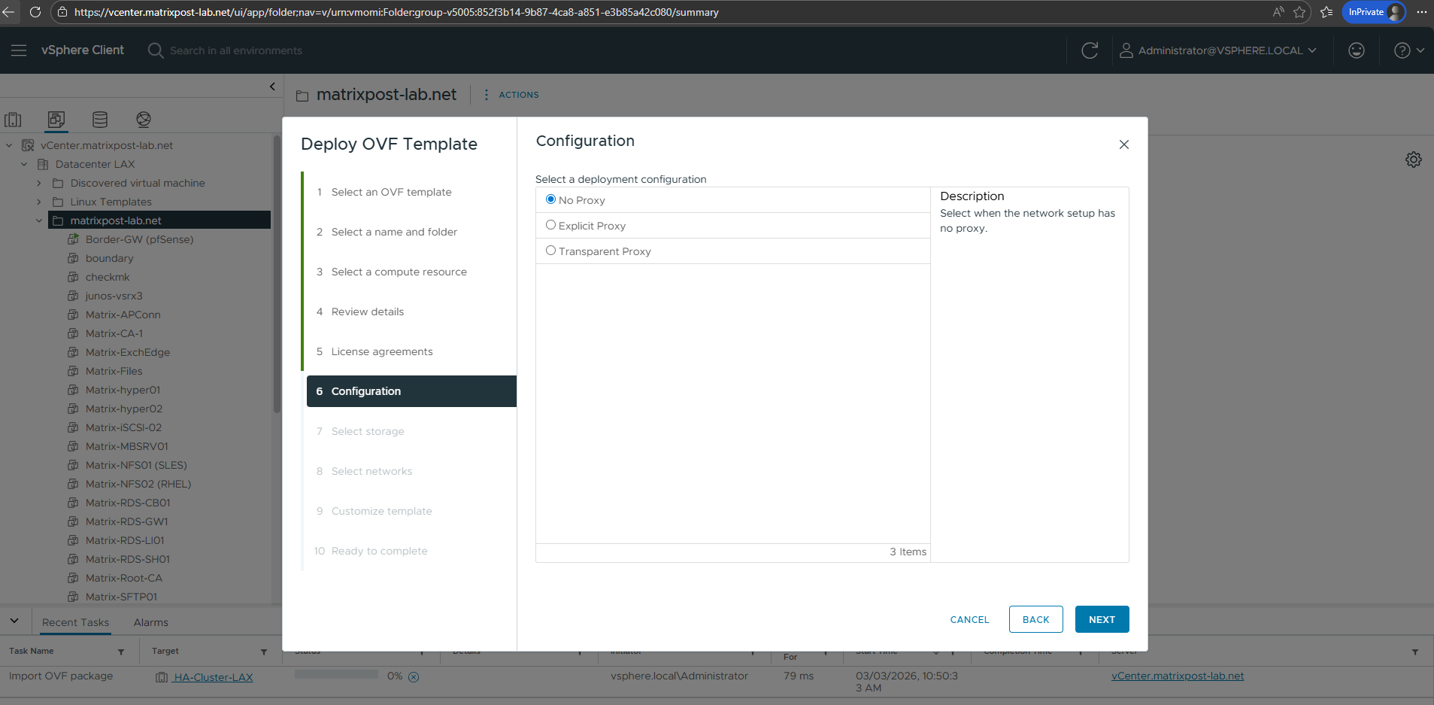Viewport: 1434px width, 705px height.
Task: Open the feedback smiley icon
Action: 1356,50
